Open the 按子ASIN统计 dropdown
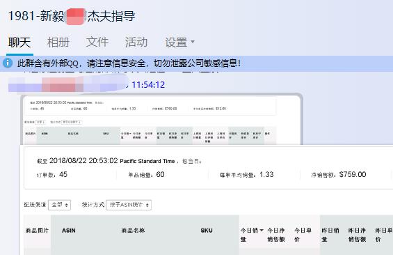The image size is (393, 255). point(129,205)
